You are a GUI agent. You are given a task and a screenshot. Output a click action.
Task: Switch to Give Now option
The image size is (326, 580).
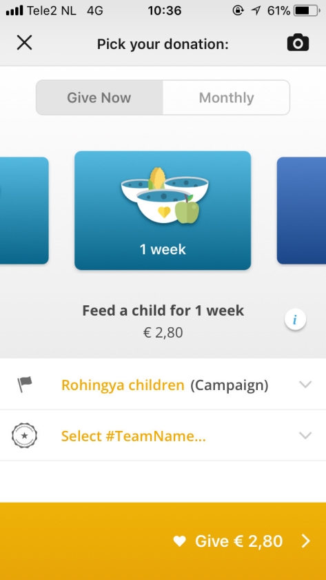99,97
